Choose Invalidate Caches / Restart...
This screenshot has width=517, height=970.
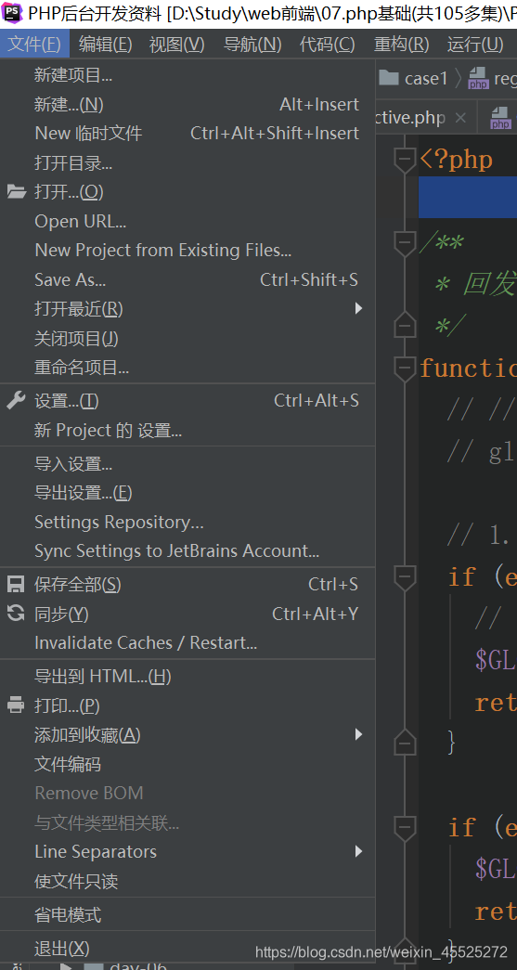point(187,642)
